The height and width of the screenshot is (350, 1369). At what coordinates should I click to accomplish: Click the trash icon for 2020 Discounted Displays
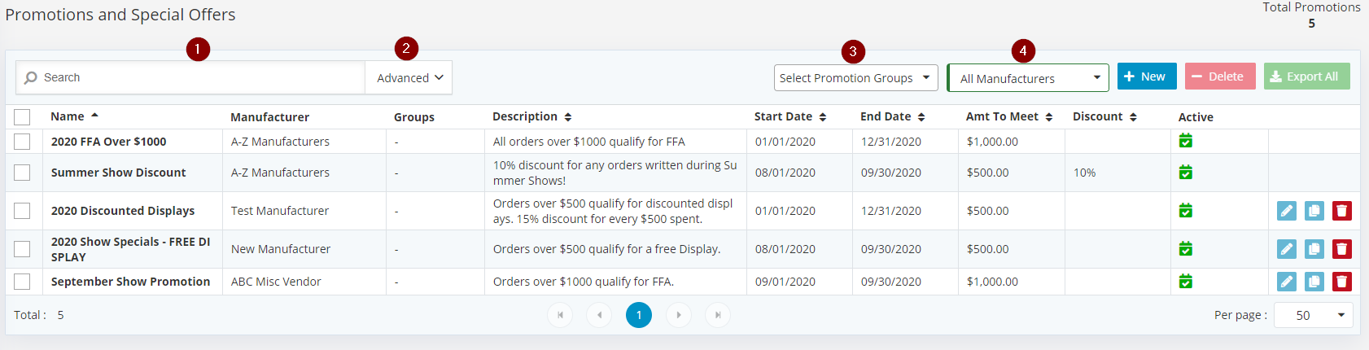[1342, 211]
